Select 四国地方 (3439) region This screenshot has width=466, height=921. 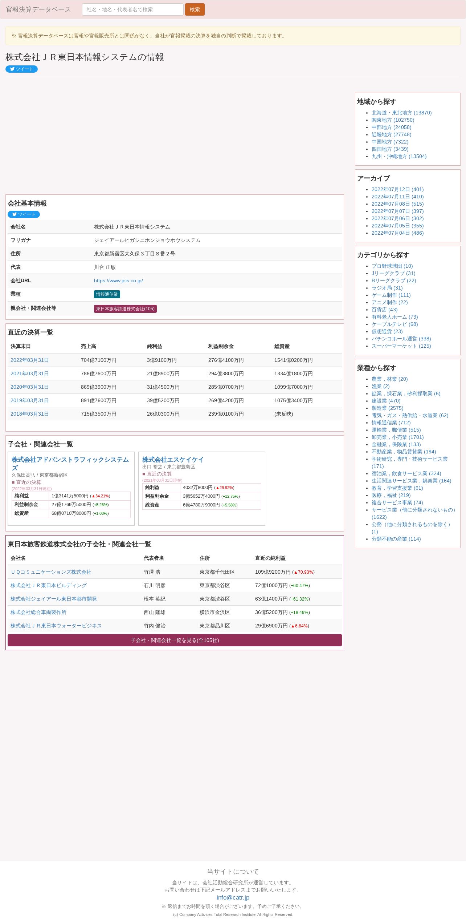(390, 149)
